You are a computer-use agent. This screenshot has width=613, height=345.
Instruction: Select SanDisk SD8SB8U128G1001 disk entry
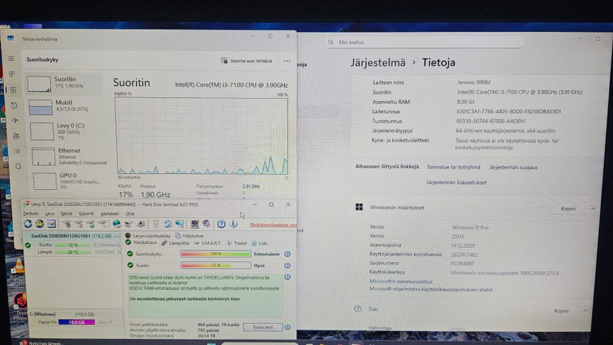point(72,236)
